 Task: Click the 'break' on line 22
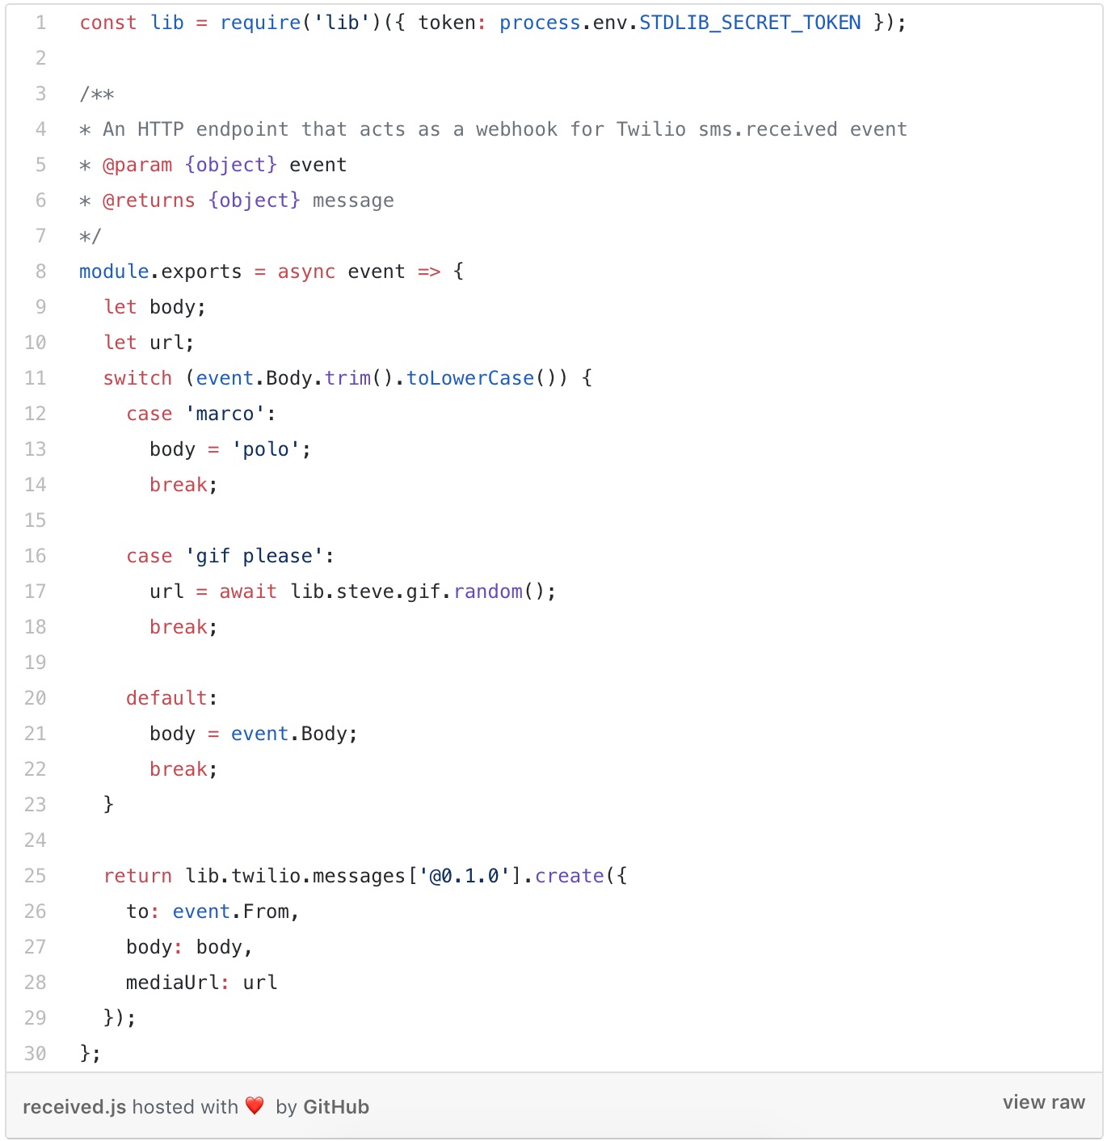coord(179,769)
